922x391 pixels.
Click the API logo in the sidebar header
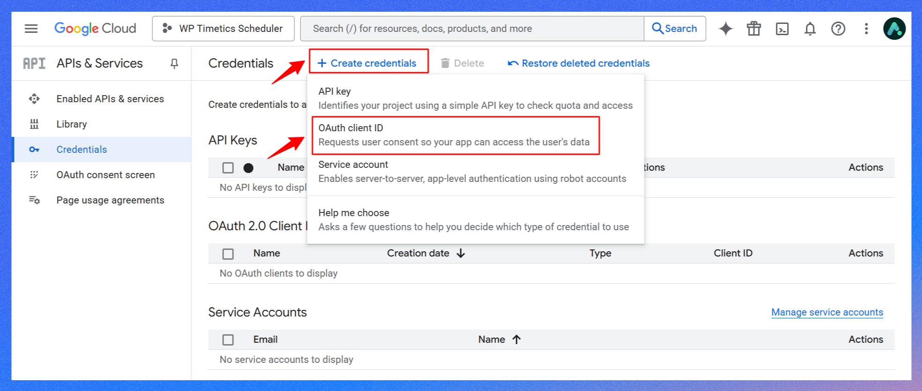[x=34, y=63]
